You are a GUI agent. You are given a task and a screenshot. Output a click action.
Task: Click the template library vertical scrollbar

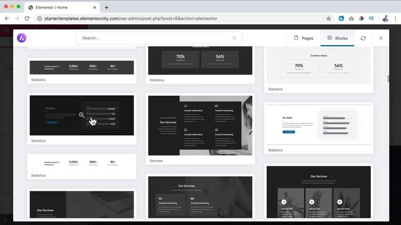pyautogui.click(x=388, y=79)
